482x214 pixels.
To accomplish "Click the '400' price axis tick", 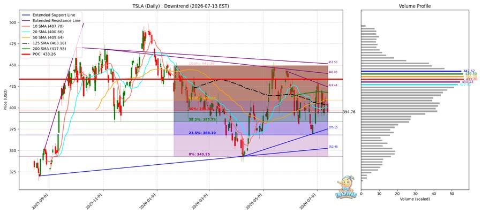I will 13,108.
